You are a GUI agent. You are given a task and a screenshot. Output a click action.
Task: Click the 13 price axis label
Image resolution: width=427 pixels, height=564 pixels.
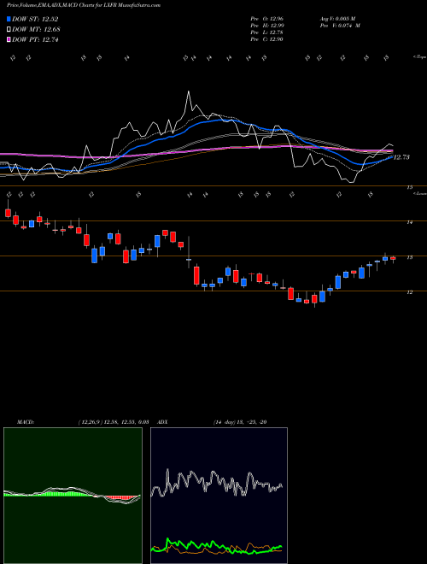pos(409,257)
